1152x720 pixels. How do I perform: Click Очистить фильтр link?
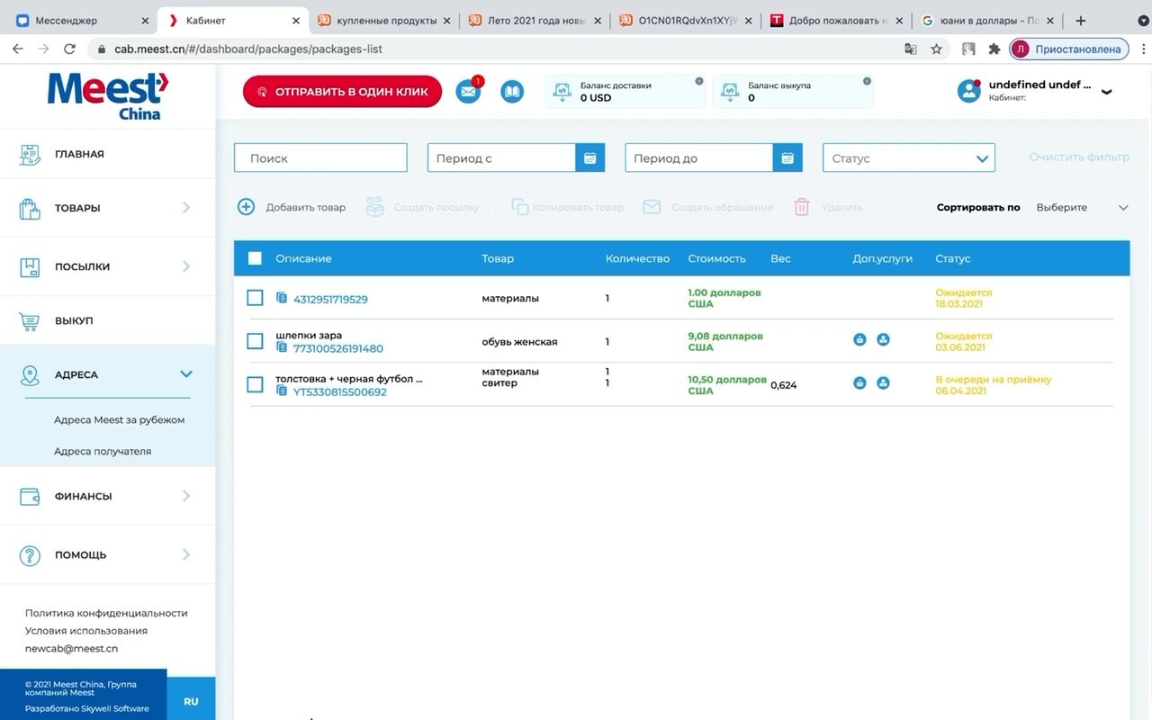tap(1079, 157)
